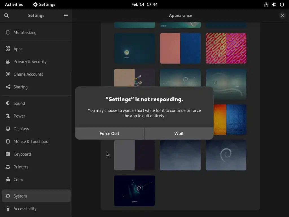Select the Color label in sidebar
Image resolution: width=289 pixels, height=217 pixels.
point(18,180)
